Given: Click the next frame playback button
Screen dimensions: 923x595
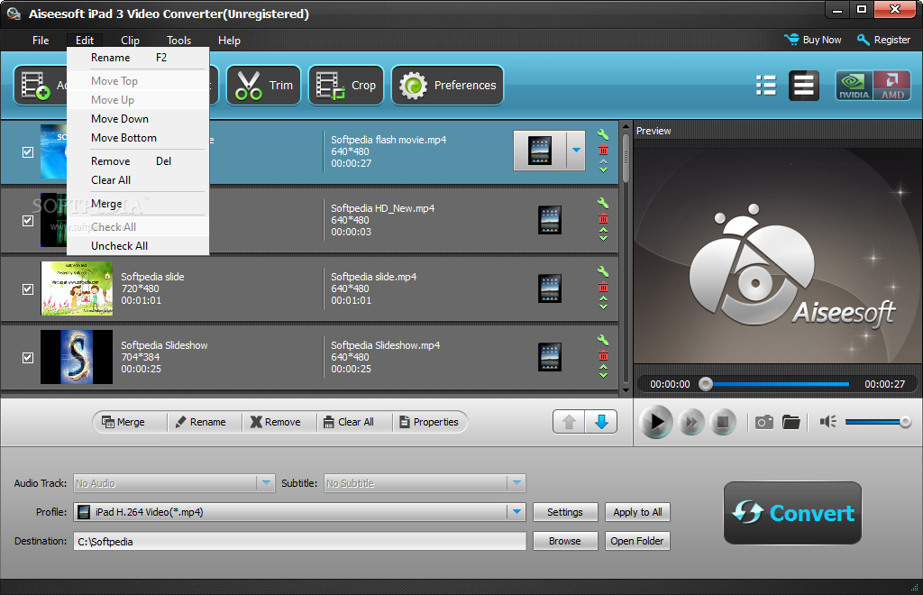Looking at the screenshot, I should click(691, 422).
